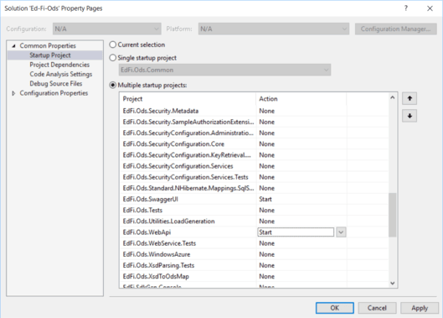
Task: Select the Configuration Properties tree label
Action: tap(54, 93)
